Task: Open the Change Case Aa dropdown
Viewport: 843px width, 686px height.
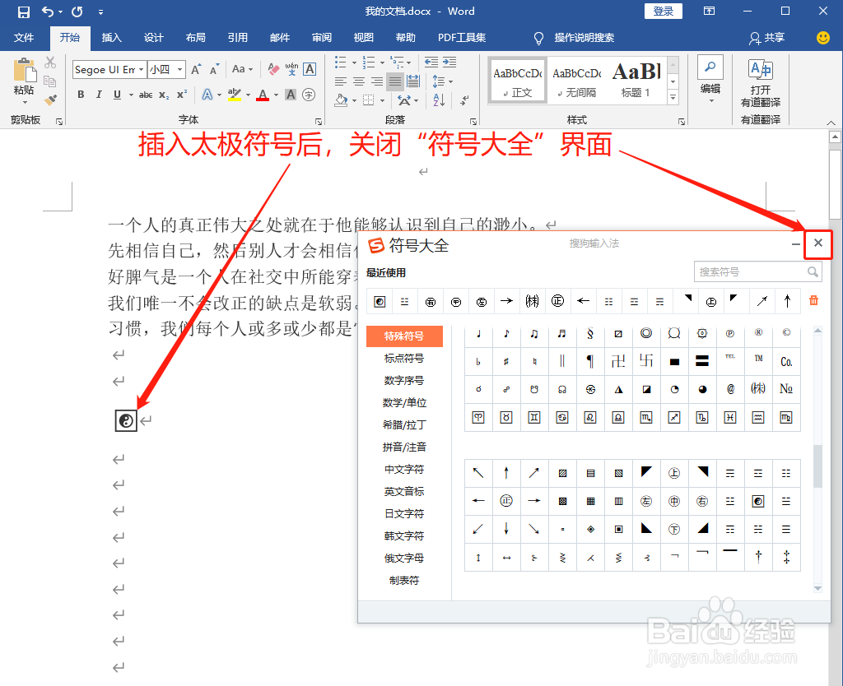Action: [243, 69]
